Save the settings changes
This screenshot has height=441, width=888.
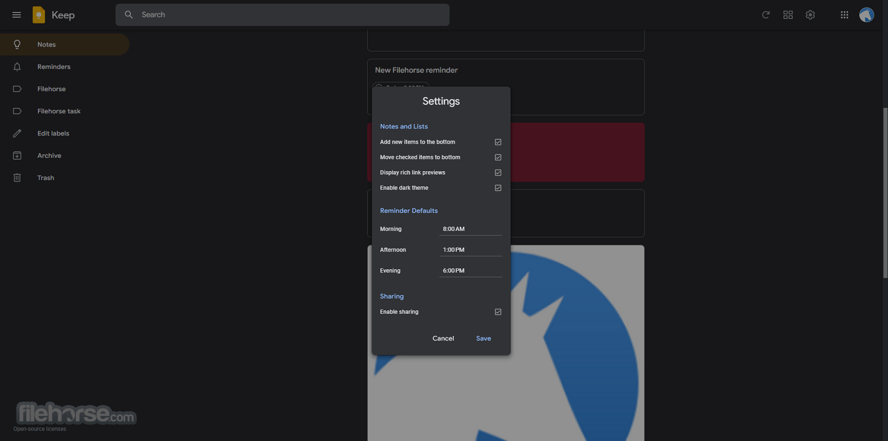[x=484, y=339]
